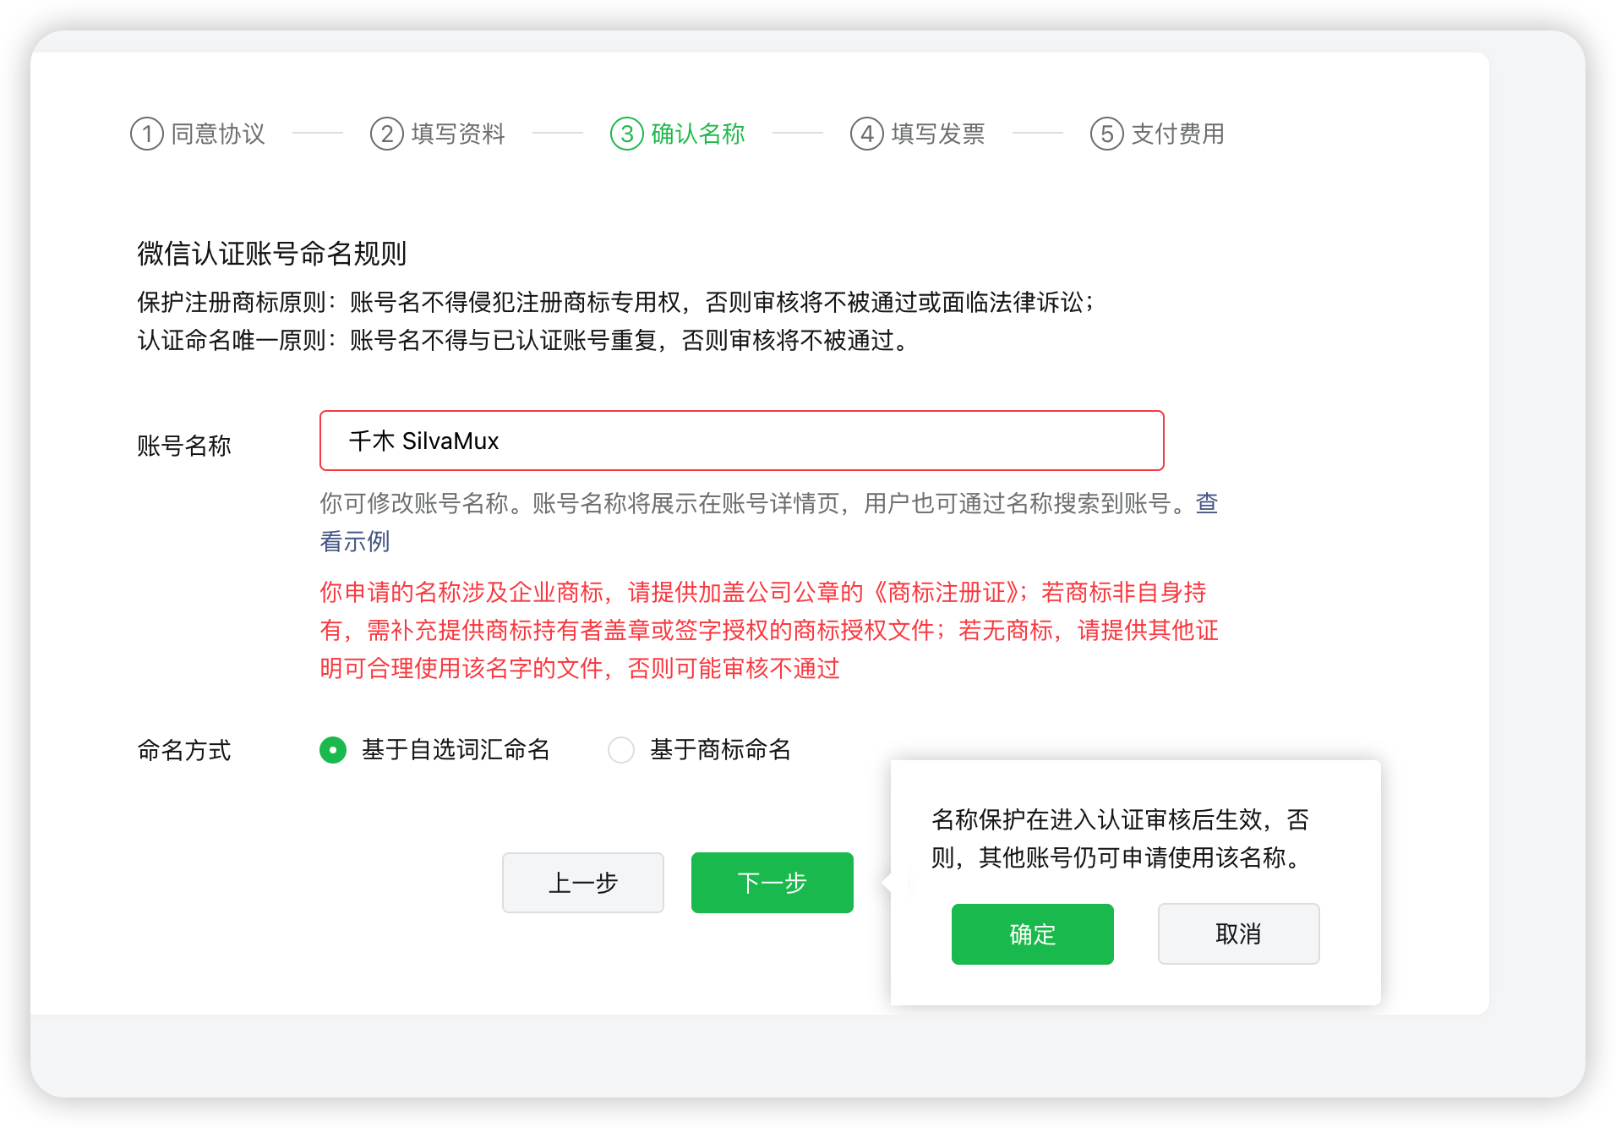Click the 上一步 button
The image size is (1616, 1128).
[x=583, y=883]
